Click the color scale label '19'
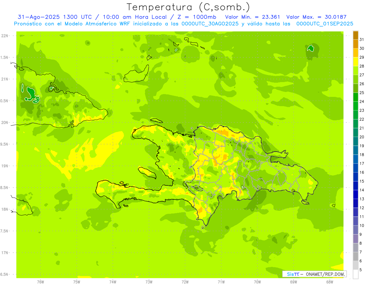The image size is (370, 286). pyautogui.click(x=362, y=146)
